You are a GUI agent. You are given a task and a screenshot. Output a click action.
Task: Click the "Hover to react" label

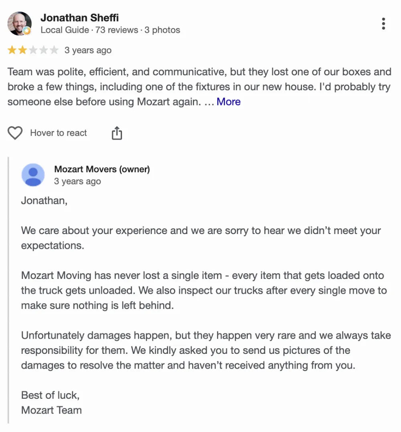coord(59,133)
